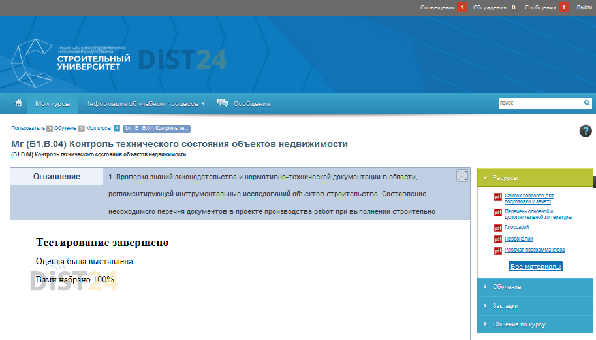This screenshot has height=340, width=596.
Task: Expand content to fullscreen icon
Action: click(x=462, y=175)
